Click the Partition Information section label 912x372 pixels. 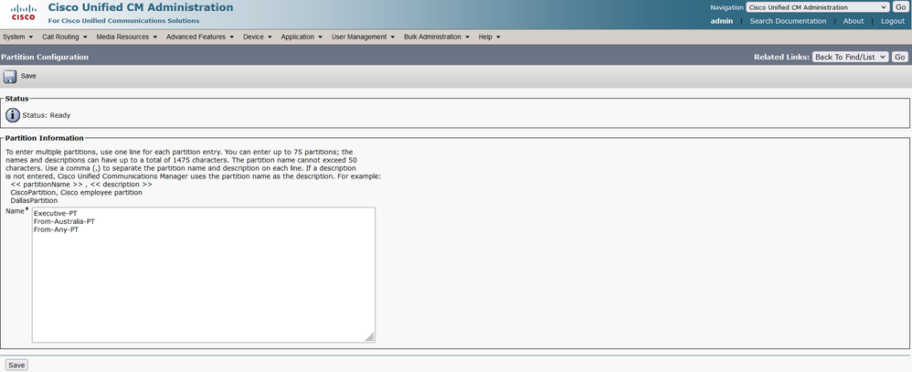(x=45, y=138)
